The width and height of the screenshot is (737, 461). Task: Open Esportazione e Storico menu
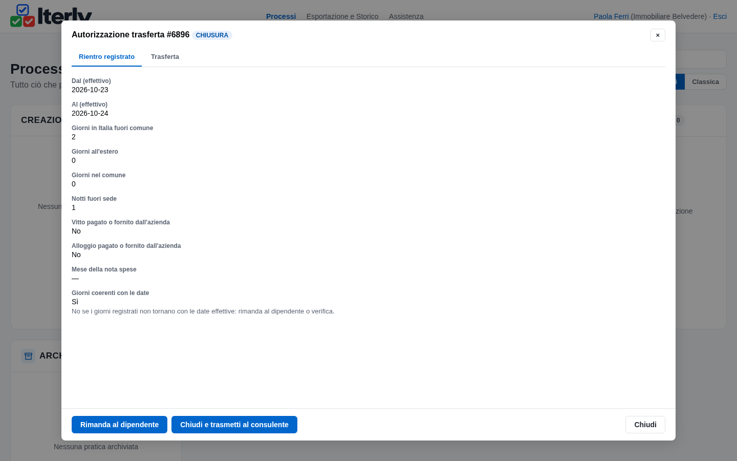(x=342, y=16)
